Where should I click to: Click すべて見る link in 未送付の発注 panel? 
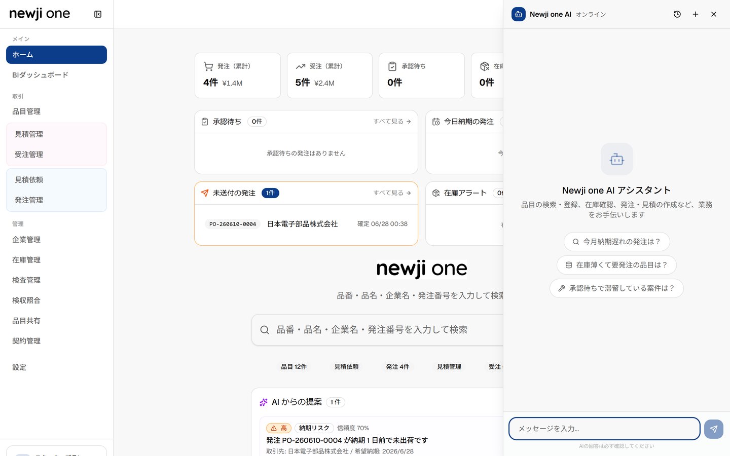point(392,193)
